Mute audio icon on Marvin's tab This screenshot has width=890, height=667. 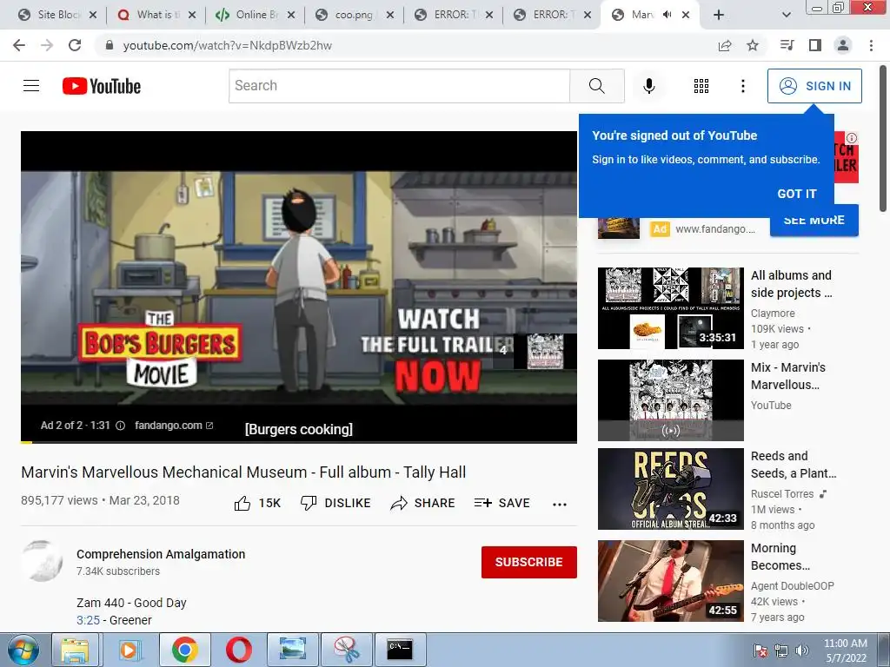click(667, 15)
